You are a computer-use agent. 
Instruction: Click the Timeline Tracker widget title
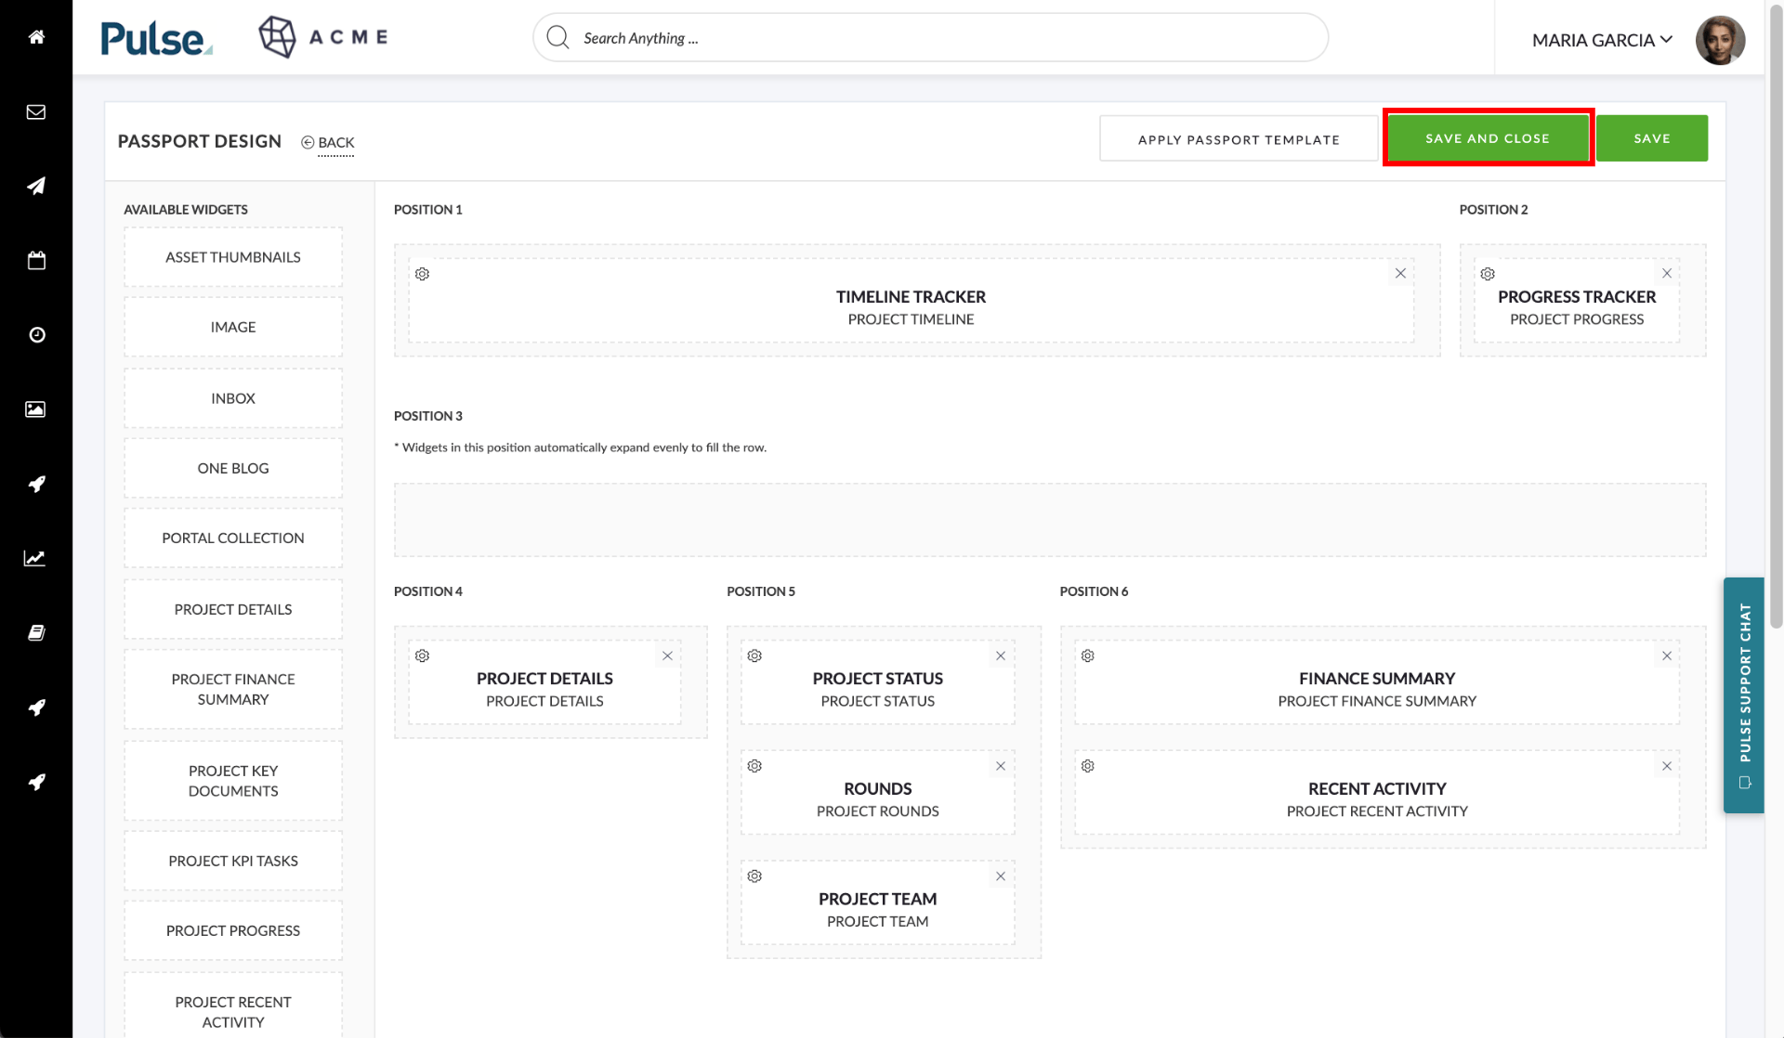(911, 297)
